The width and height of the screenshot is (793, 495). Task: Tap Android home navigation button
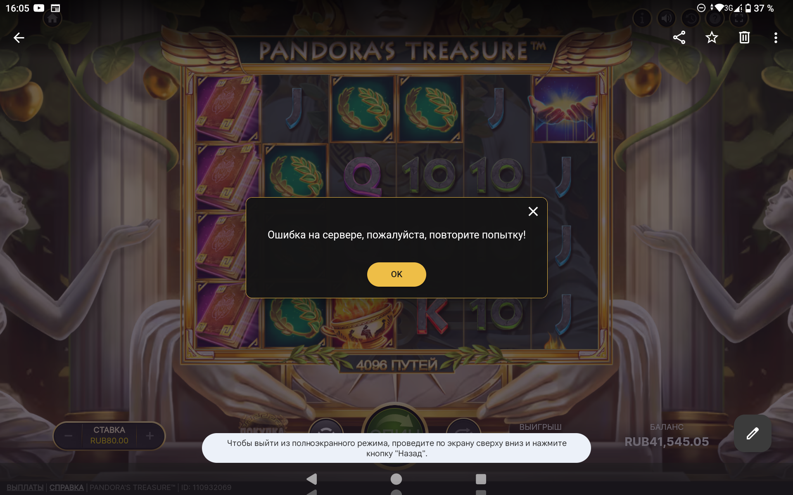396,479
